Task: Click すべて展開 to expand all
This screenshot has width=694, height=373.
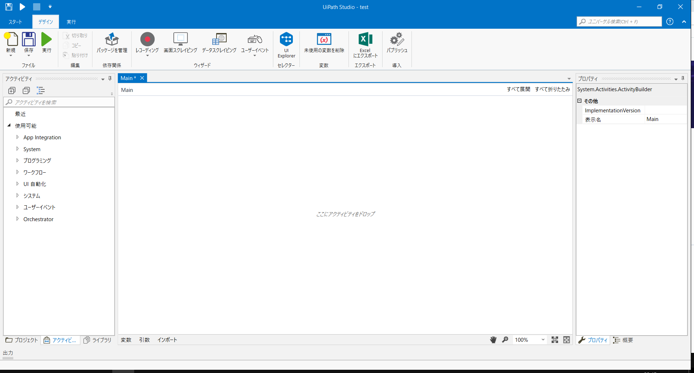Action: [x=518, y=89]
